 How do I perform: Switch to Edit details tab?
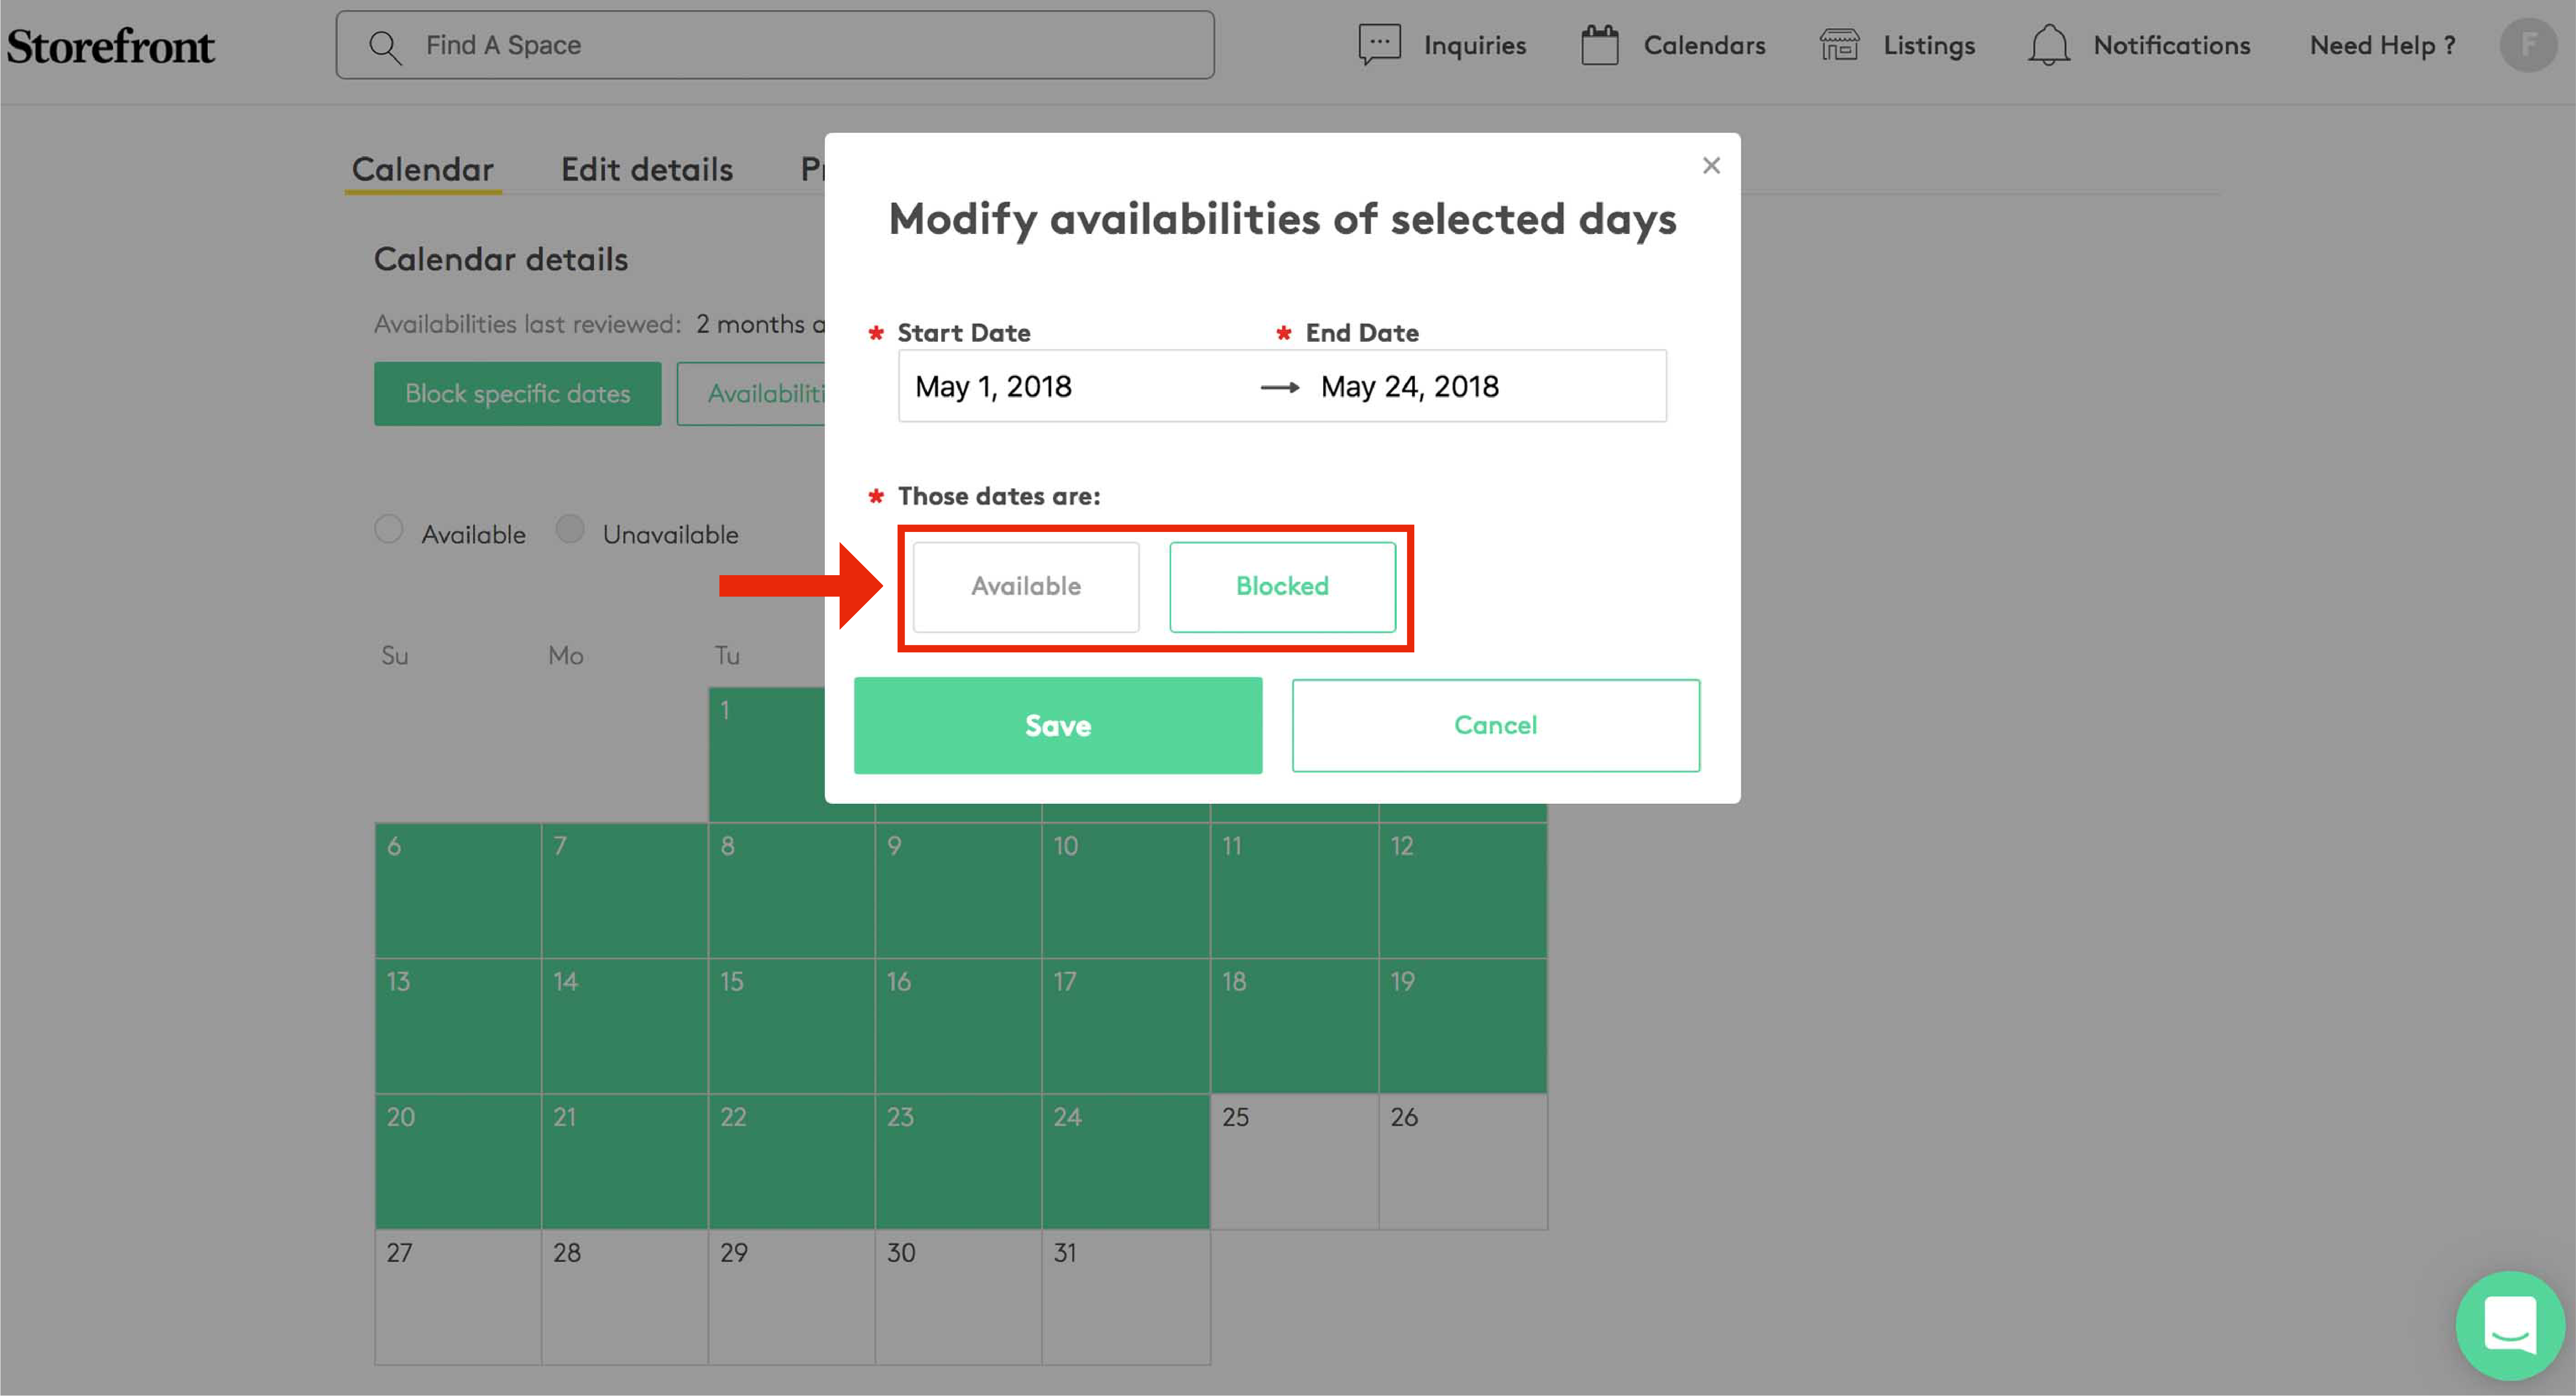coord(646,169)
